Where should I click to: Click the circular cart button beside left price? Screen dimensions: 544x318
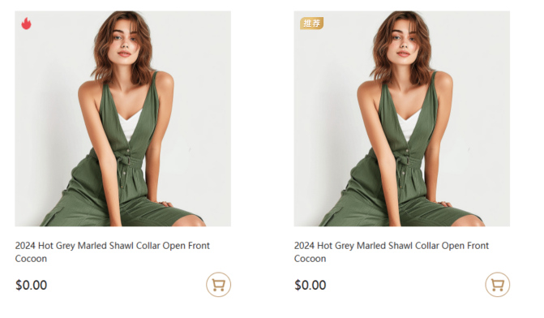pyautogui.click(x=218, y=284)
